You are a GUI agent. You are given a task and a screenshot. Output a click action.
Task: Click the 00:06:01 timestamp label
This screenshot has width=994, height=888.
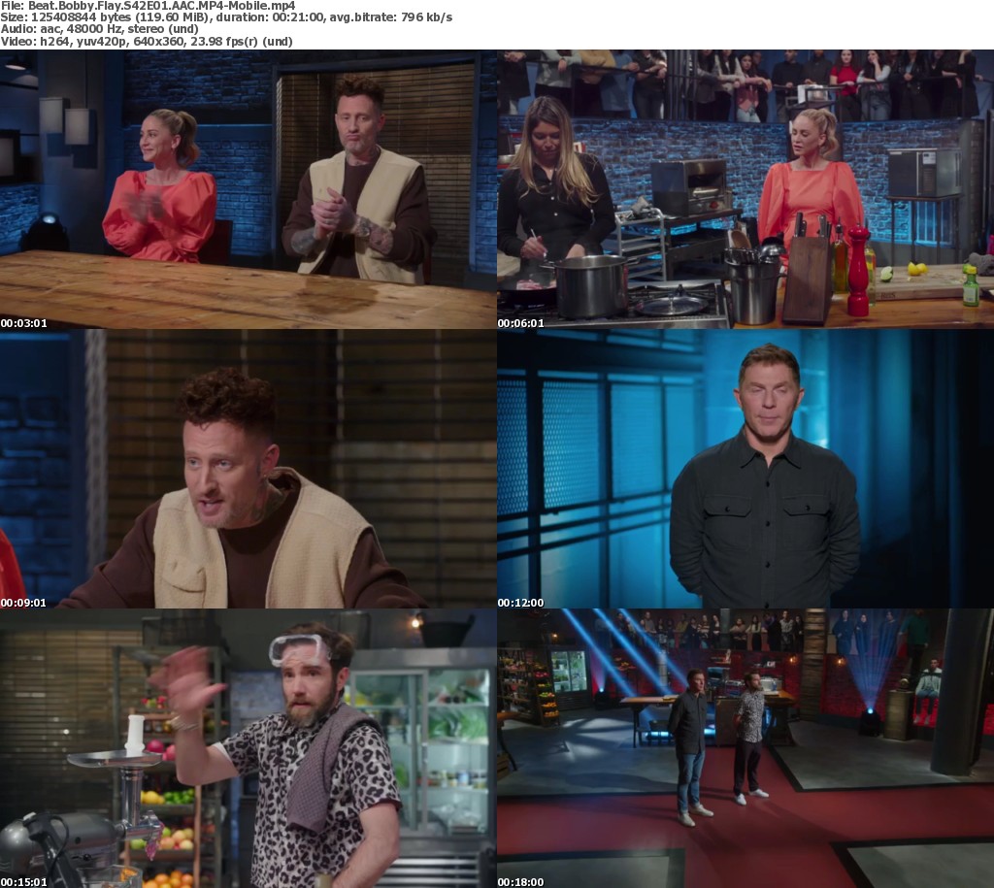520,323
